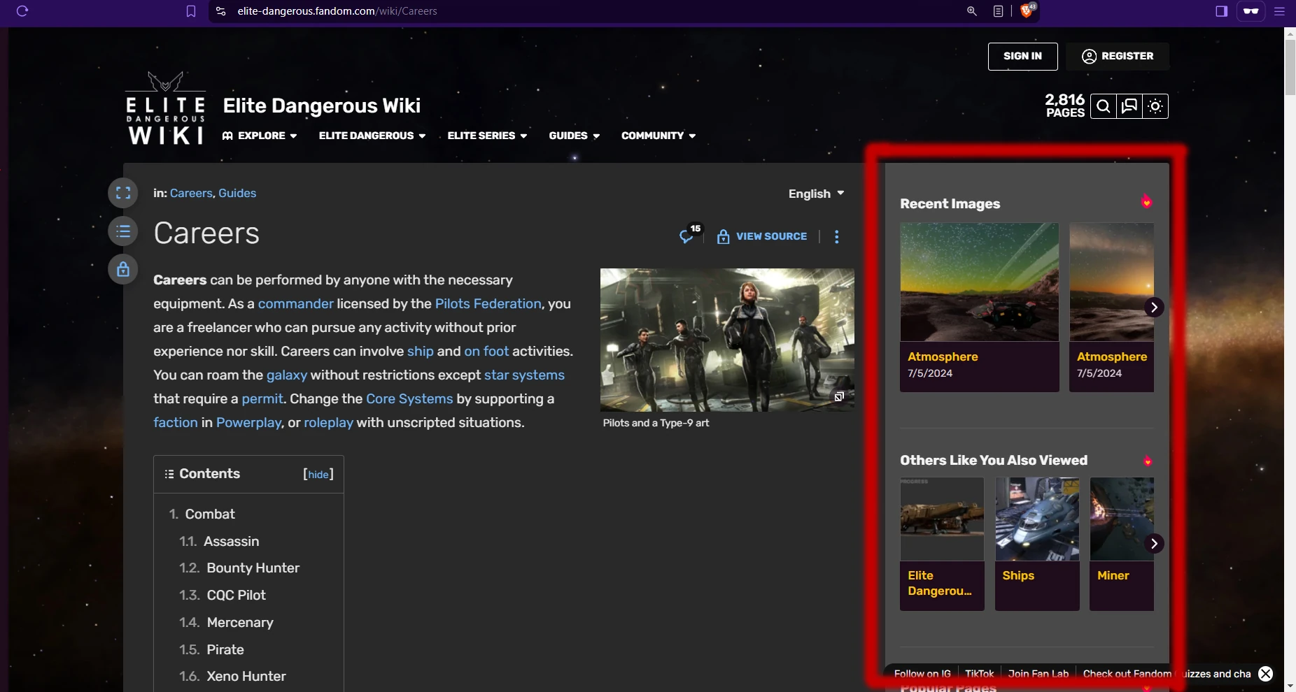The image size is (1296, 692).
Task: Toggle light/dark theme with the sun icon
Action: point(1155,106)
